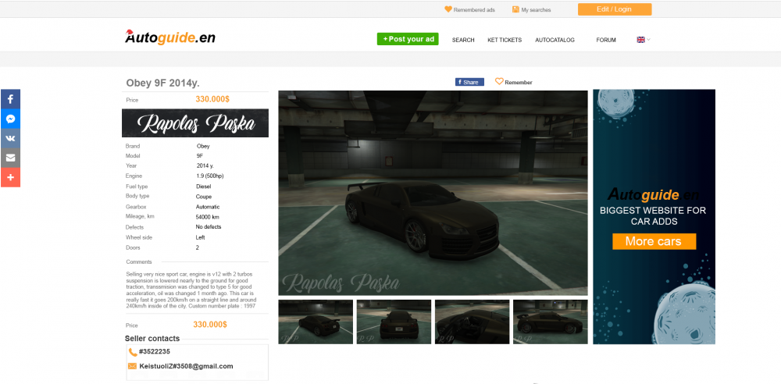Click the Remember link above the photo
Screen dimensions: 781x384
519,83
